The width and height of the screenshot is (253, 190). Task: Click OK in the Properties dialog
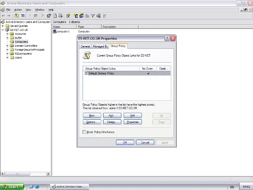point(125,142)
